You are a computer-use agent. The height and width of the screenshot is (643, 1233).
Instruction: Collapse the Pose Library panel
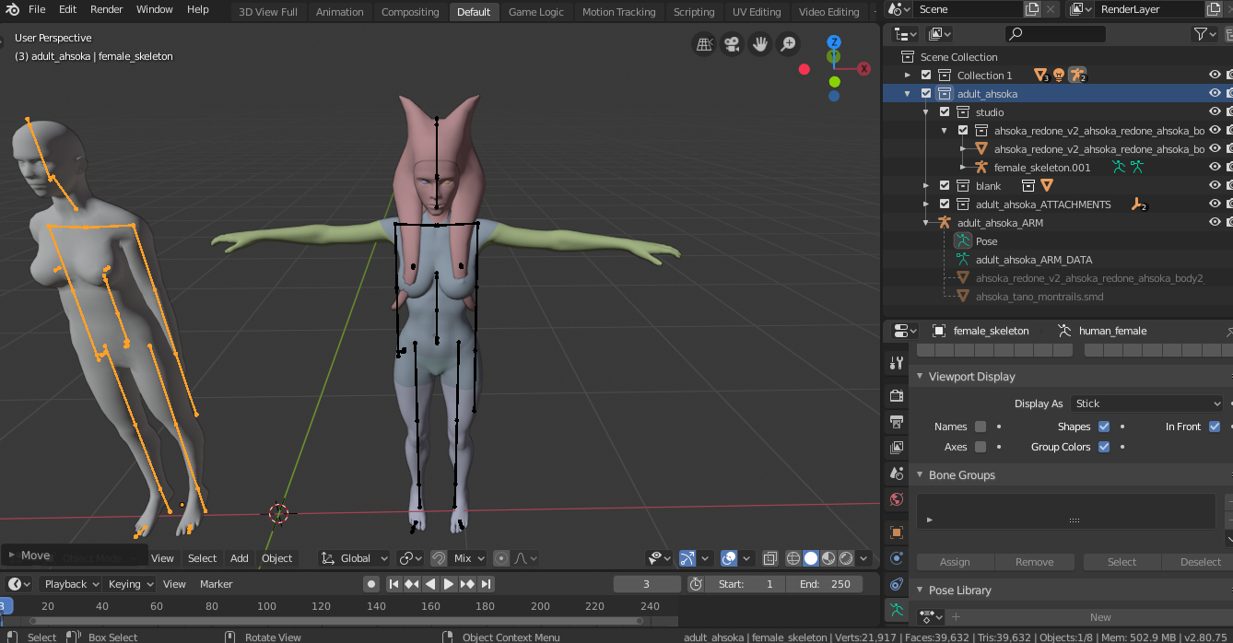pyautogui.click(x=920, y=590)
